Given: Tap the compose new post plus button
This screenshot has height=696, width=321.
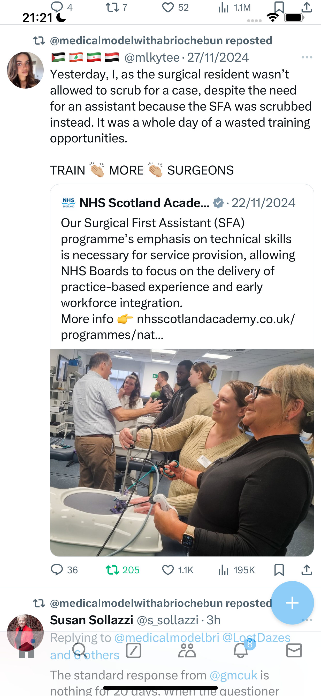Looking at the screenshot, I should point(292,603).
